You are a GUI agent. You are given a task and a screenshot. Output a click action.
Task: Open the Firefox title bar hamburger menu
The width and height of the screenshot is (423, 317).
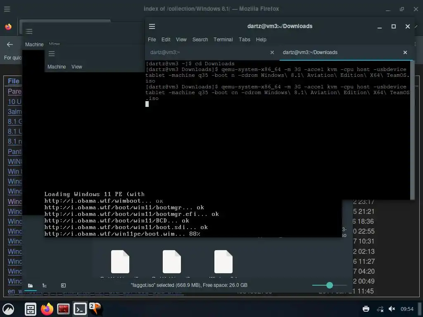point(7,9)
